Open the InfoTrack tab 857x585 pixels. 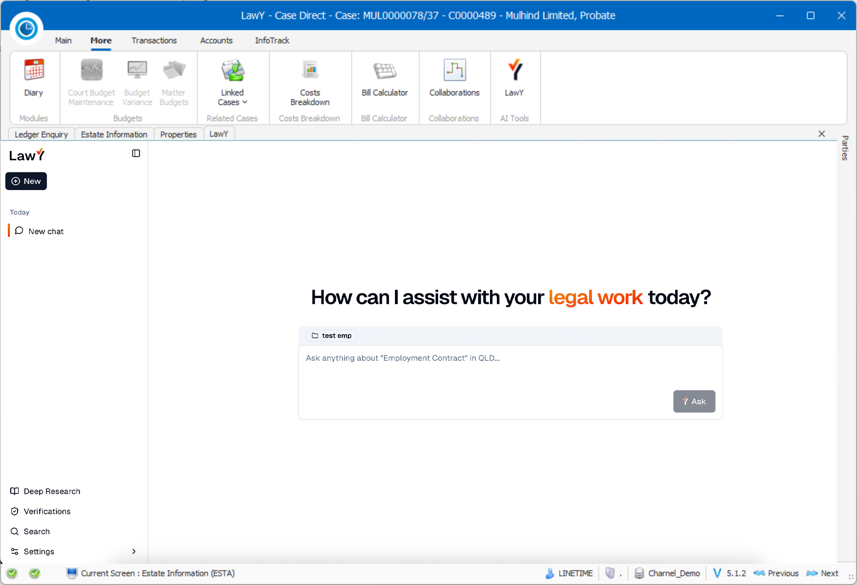pos(272,41)
